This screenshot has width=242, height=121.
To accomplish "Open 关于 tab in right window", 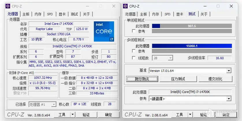I will pos(204,14).
